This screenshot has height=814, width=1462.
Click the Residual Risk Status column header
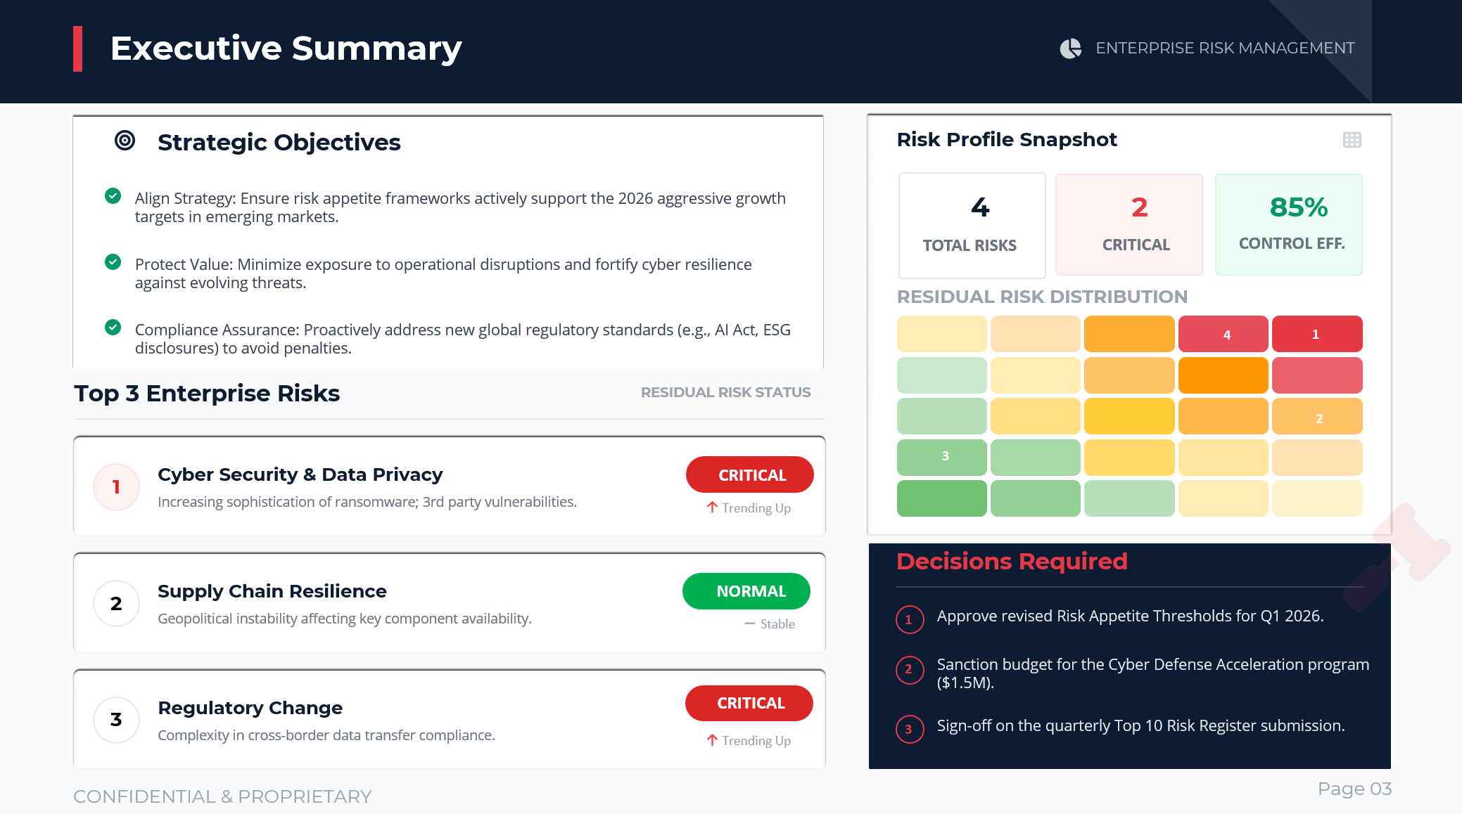click(725, 392)
